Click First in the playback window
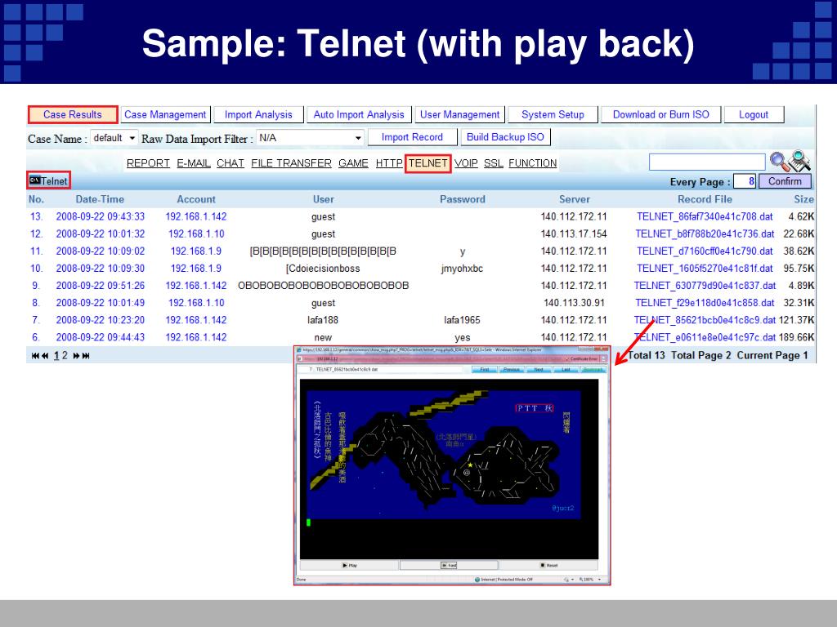This screenshot has width=837, height=627. tap(485, 370)
